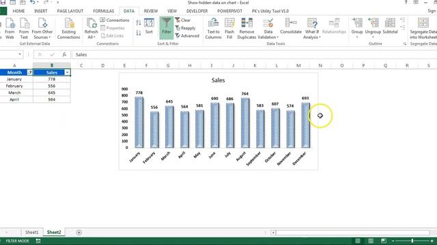The image size is (437, 245).
Task: Click Existing Connections icon
Action: point(68,29)
